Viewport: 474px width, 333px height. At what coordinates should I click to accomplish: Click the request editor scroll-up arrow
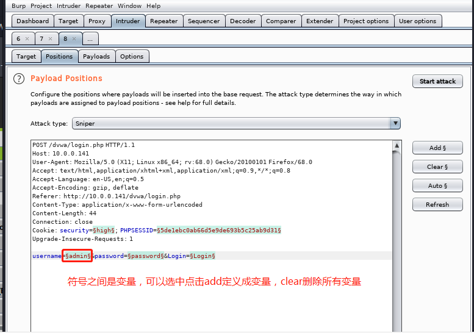tap(397, 146)
